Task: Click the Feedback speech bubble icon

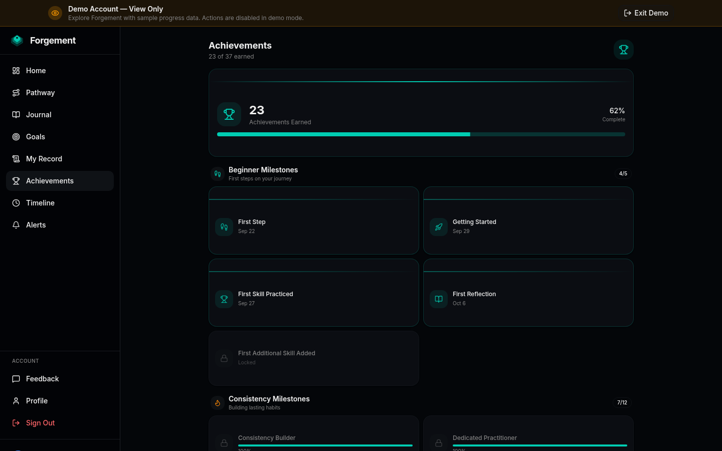Action: pos(16,379)
